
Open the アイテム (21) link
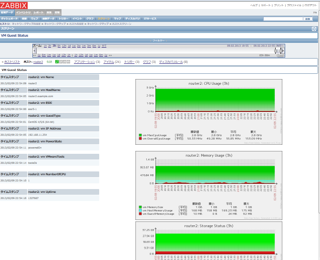click(109, 62)
